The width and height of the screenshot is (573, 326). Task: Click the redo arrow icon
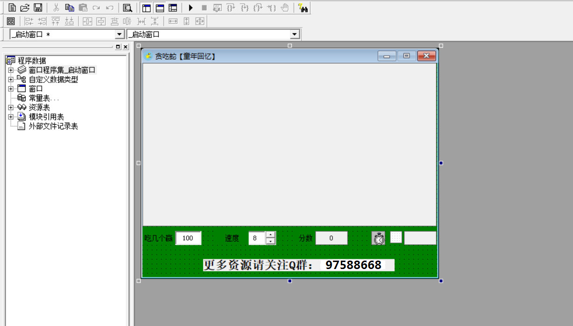coord(96,7)
